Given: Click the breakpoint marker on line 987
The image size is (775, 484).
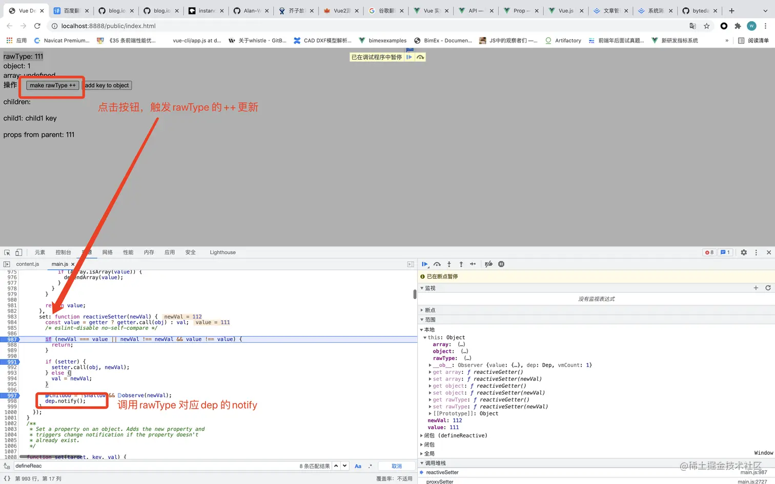Looking at the screenshot, I should point(10,340).
